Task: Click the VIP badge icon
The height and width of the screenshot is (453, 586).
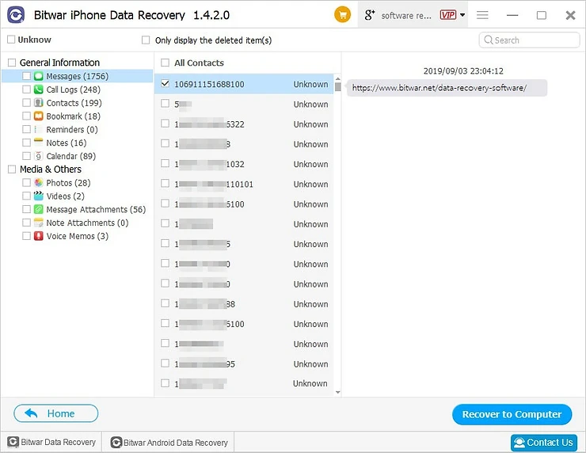Action: pos(447,15)
